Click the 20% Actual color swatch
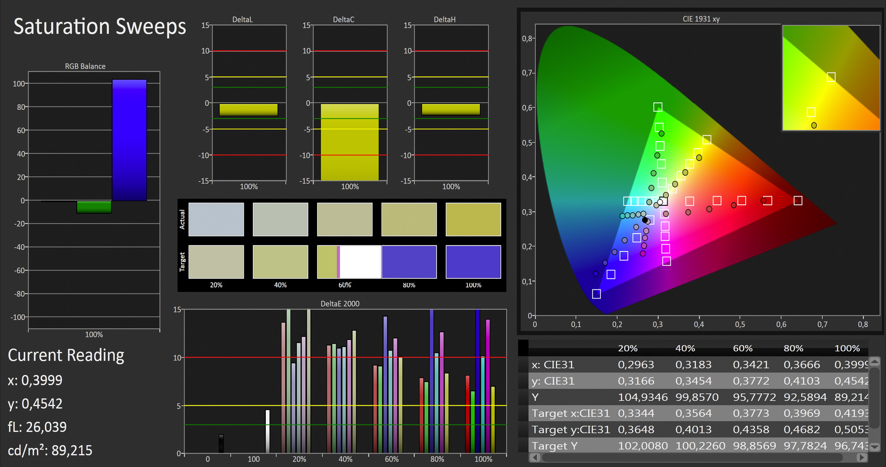 [216, 220]
